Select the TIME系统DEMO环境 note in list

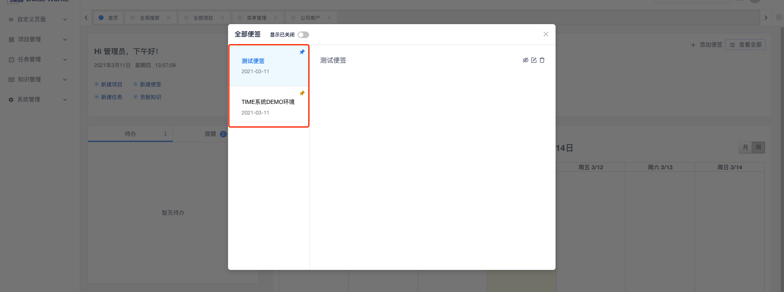268,106
